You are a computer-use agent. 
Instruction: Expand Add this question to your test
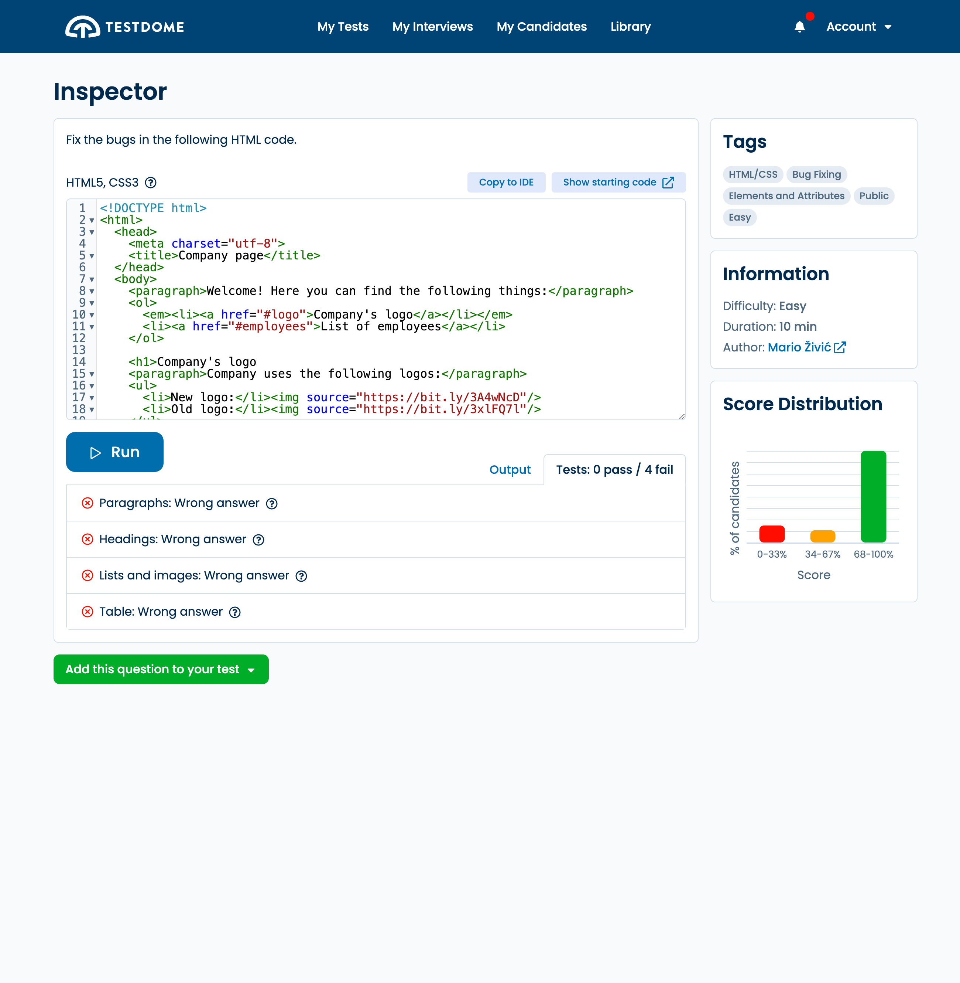click(161, 669)
